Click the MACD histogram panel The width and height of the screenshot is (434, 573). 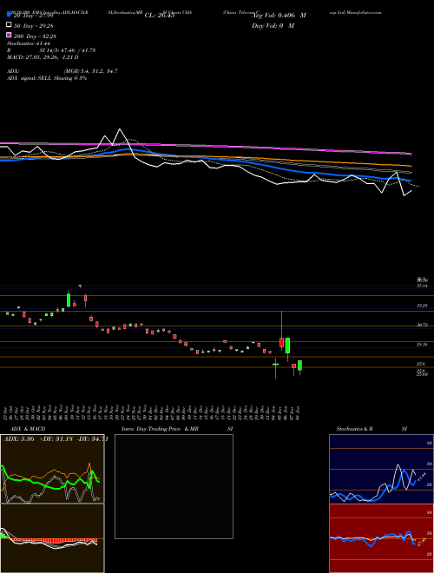[52, 538]
